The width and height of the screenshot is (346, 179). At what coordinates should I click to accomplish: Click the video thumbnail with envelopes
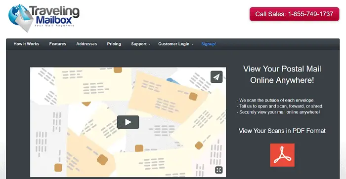[128, 122]
